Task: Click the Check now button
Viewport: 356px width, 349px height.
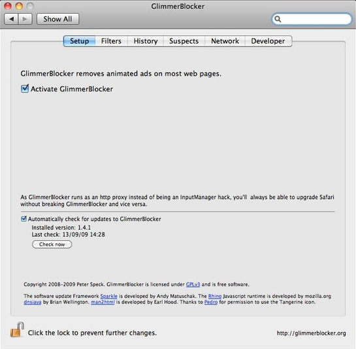Action: pos(52,245)
